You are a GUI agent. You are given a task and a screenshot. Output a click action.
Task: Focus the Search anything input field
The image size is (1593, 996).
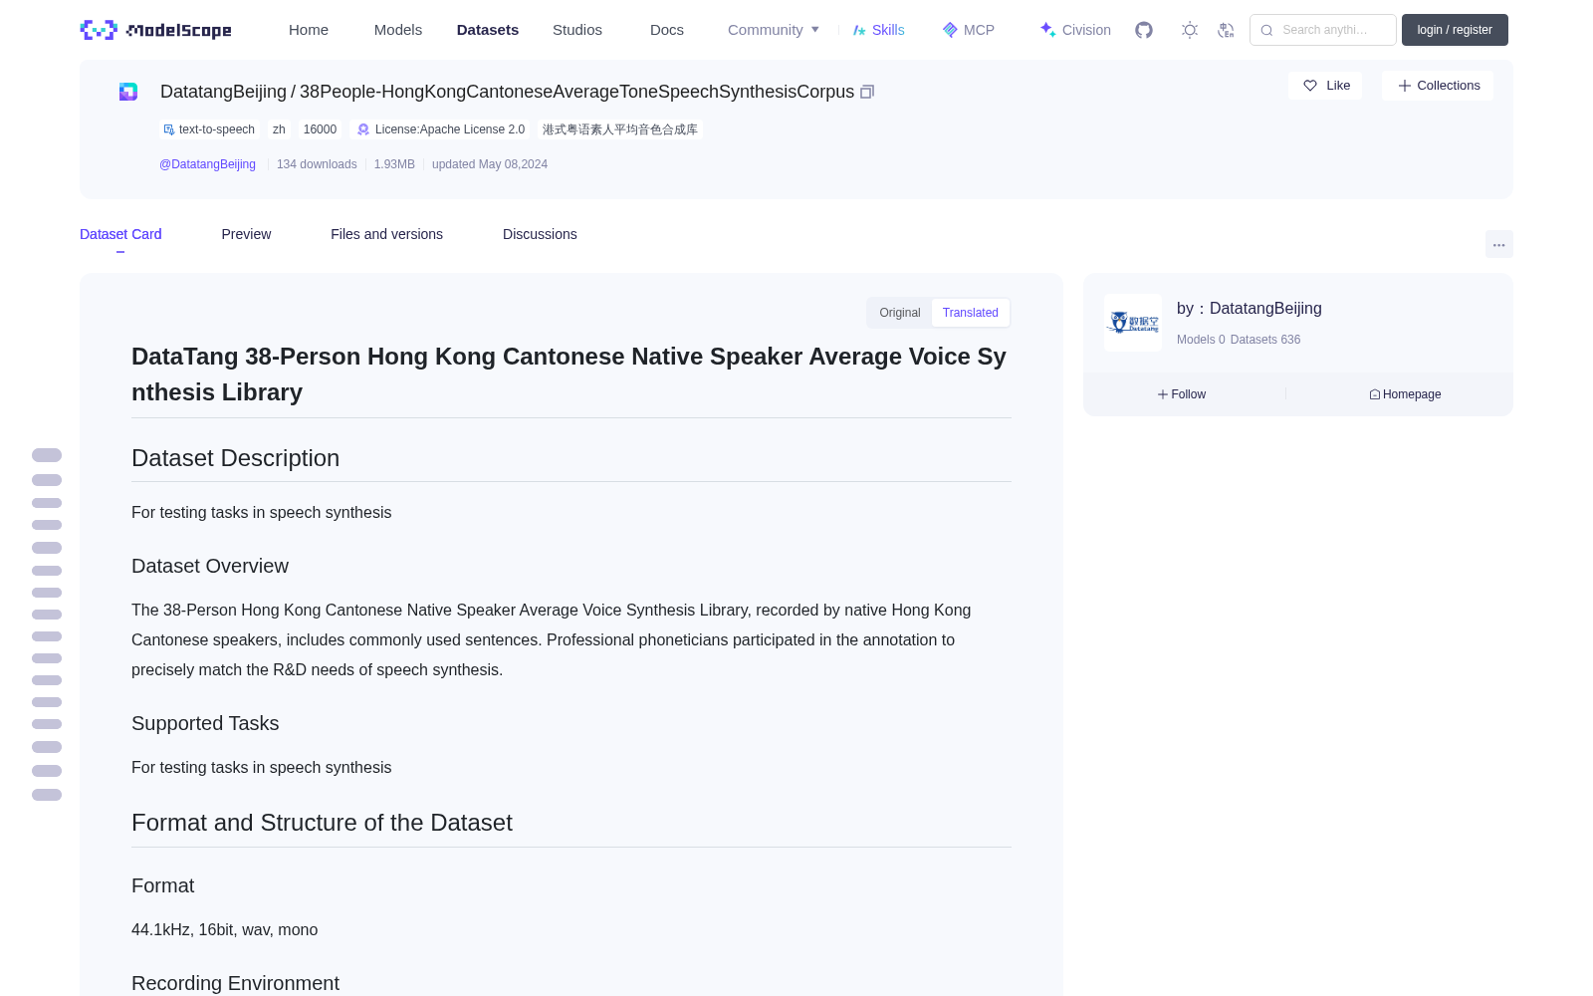click(1323, 30)
